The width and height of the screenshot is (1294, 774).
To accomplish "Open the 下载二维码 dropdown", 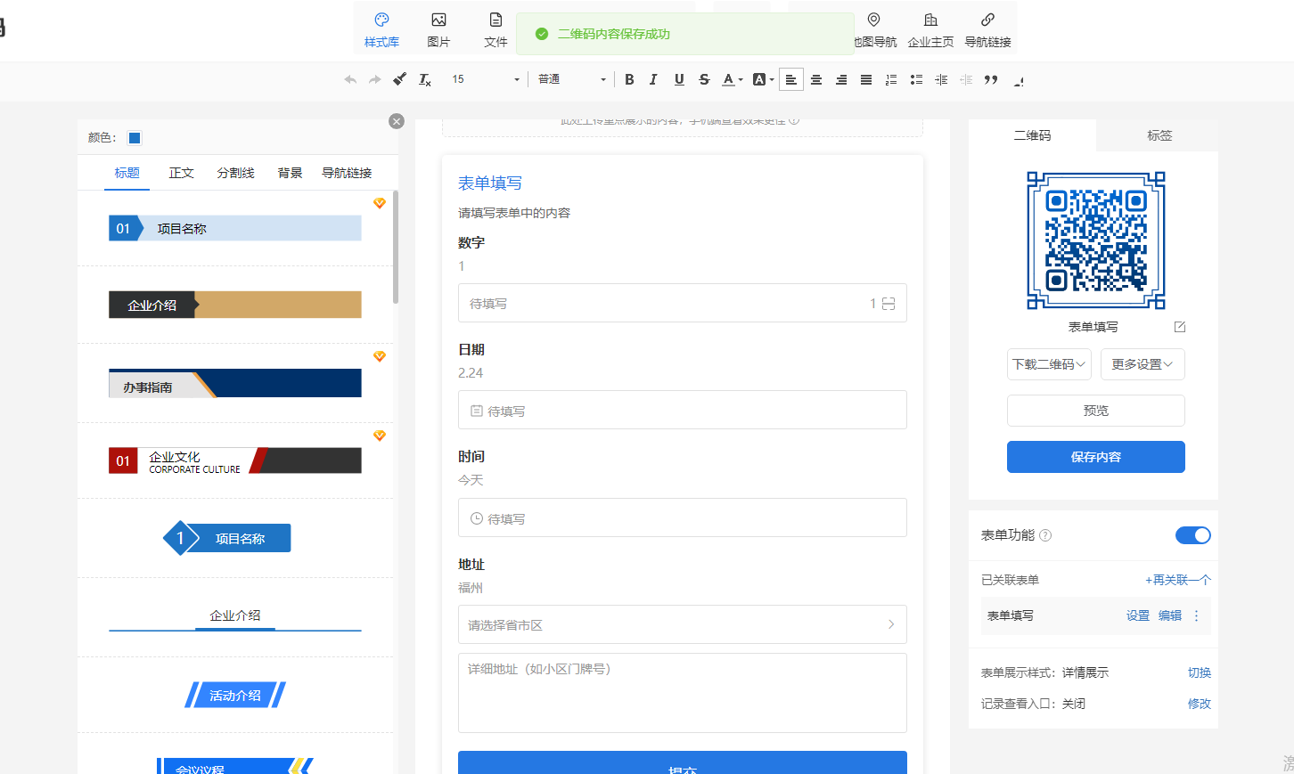I will 1049,364.
